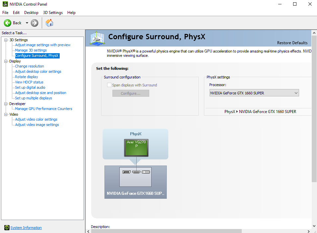This screenshot has width=317, height=233.
Task: Open the Edit menu
Action: [x=16, y=13]
